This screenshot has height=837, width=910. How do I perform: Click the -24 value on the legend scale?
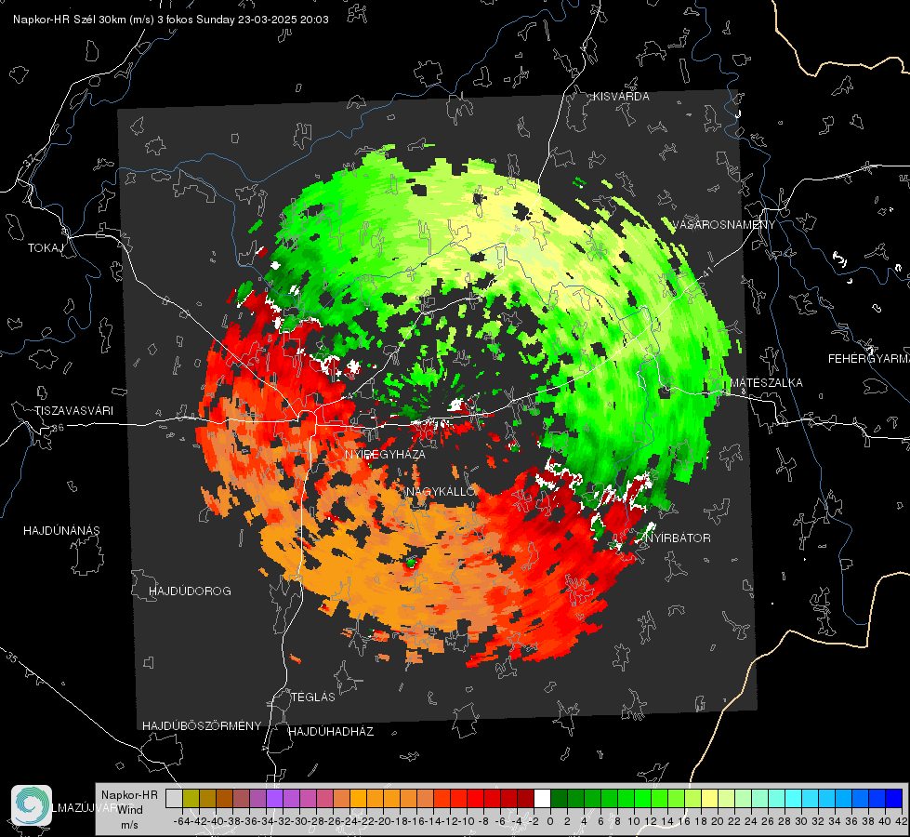(349, 821)
